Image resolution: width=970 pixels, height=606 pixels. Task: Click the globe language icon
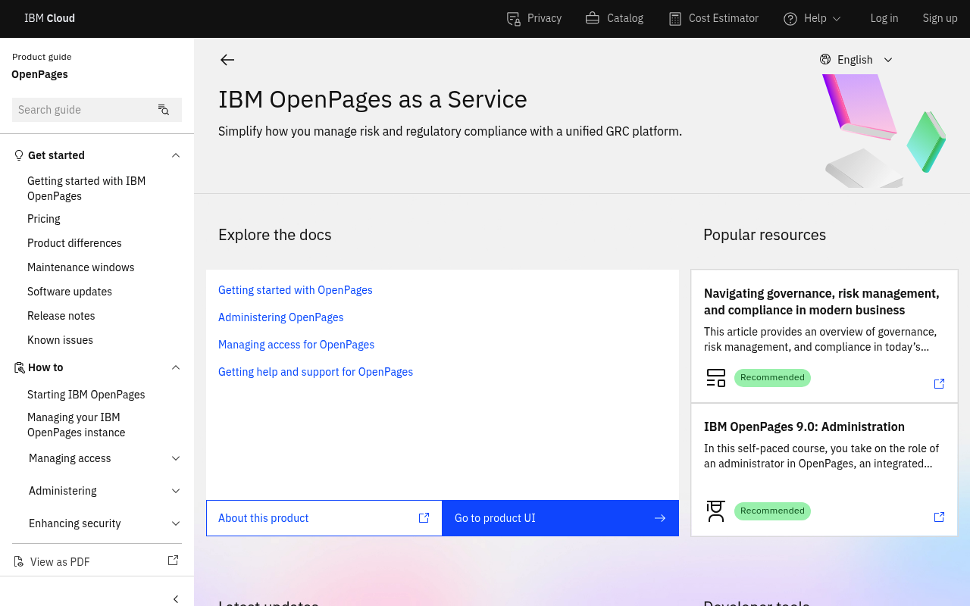point(825,59)
